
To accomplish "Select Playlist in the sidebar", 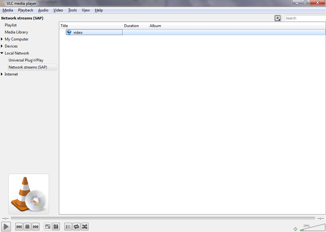I will 11,25.
